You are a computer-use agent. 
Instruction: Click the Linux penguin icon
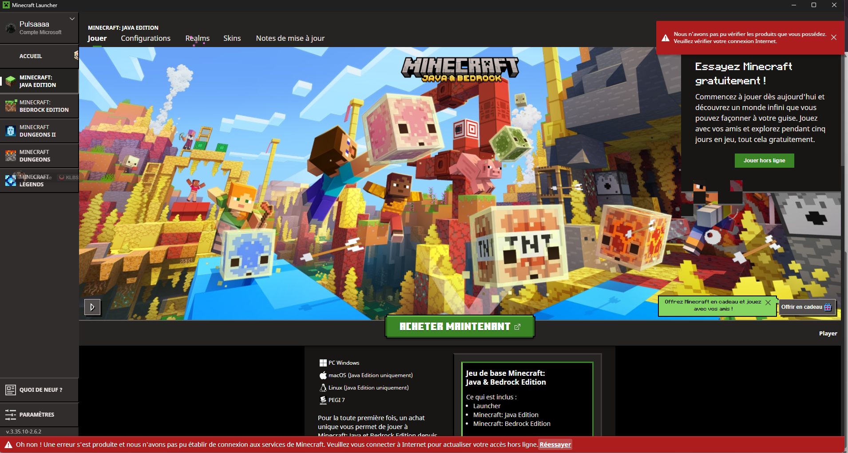323,388
